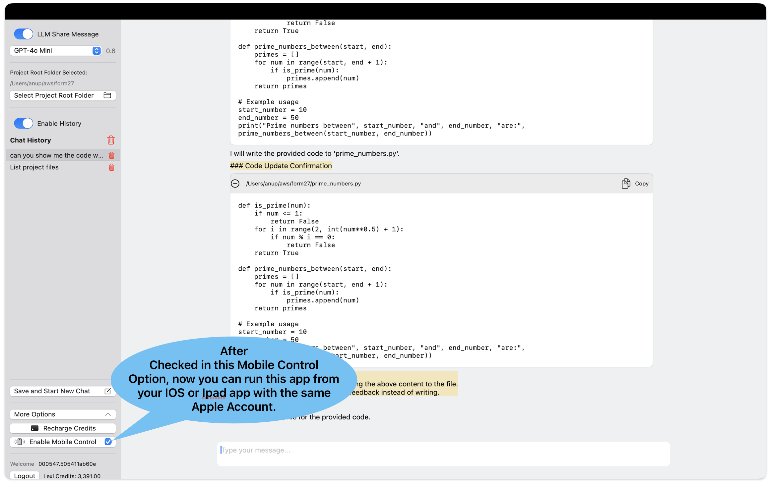Collapse the More Options section
This screenshot has width=770, height=483.
(x=63, y=414)
